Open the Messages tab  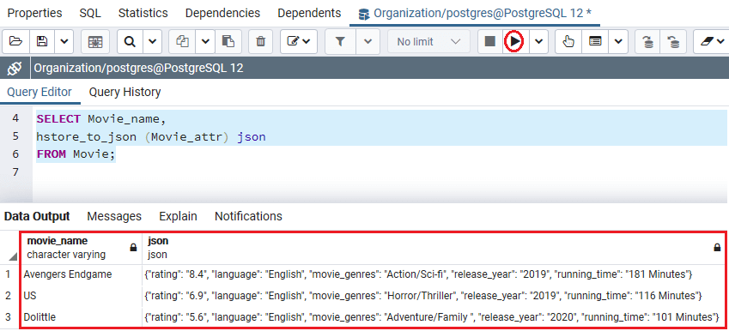pyautogui.click(x=114, y=216)
